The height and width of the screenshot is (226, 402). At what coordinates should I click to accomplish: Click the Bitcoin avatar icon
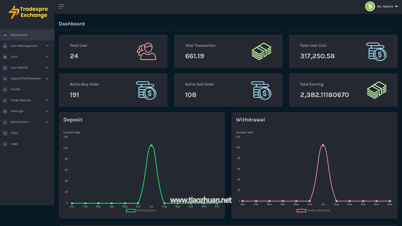(370, 6)
